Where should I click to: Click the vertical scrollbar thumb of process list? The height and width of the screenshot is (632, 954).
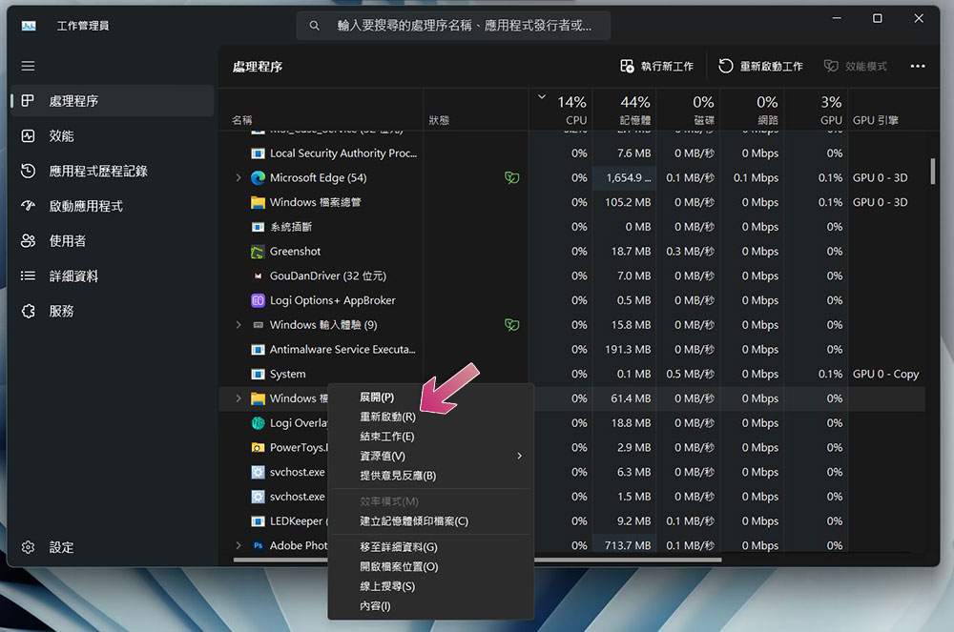933,171
